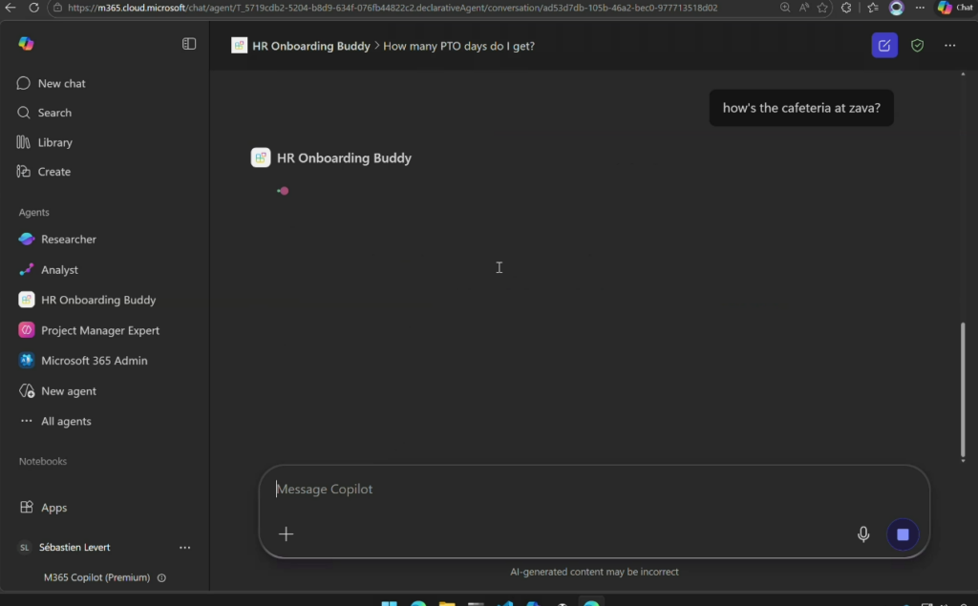
Task: Open the Copilot Chat button in browser toolbar
Action: [955, 8]
